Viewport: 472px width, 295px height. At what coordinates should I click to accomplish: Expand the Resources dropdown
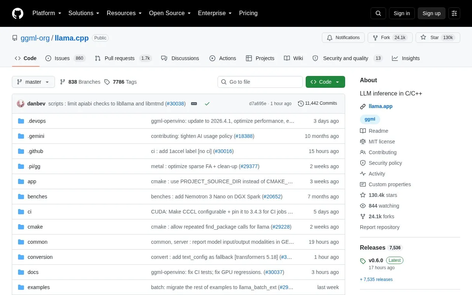pyautogui.click(x=124, y=13)
